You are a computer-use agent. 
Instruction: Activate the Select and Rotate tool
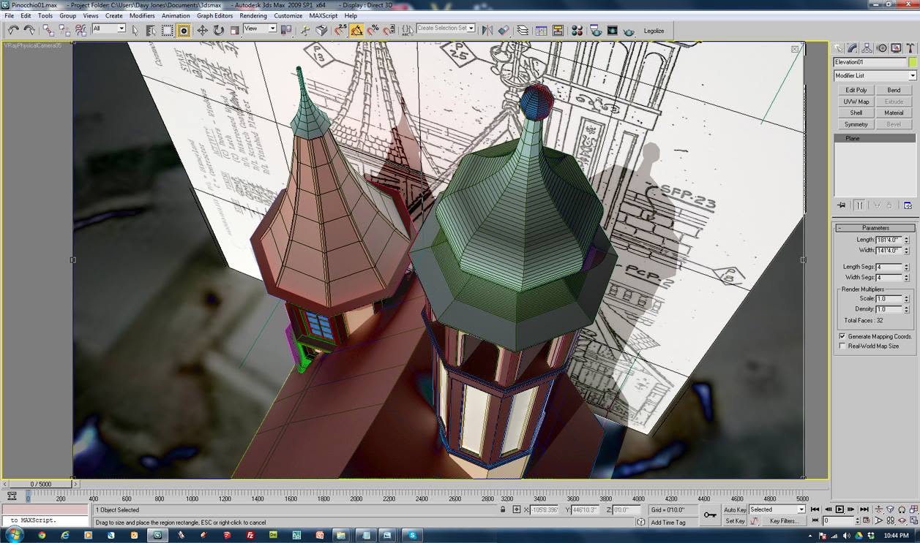[x=218, y=30]
